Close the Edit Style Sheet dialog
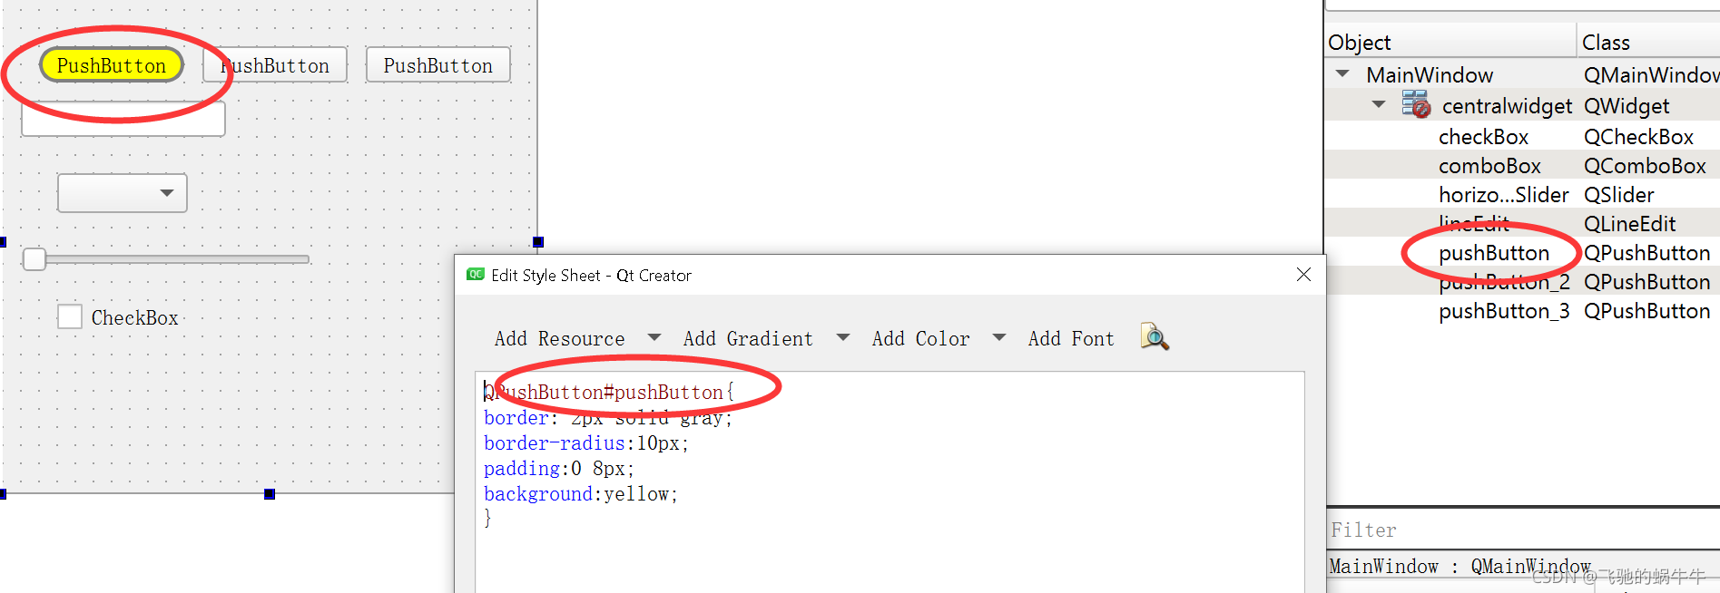The height and width of the screenshot is (593, 1720). point(1303,274)
